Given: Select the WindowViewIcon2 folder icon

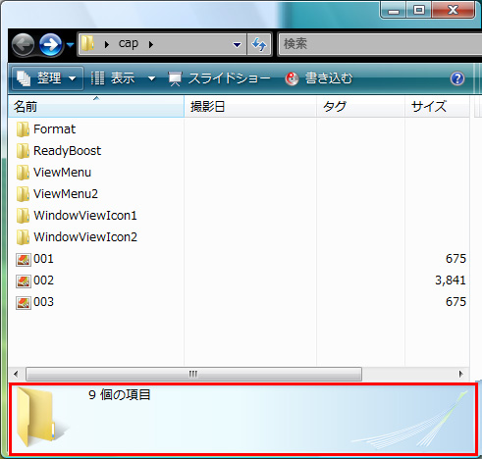Looking at the screenshot, I should click(x=23, y=237).
